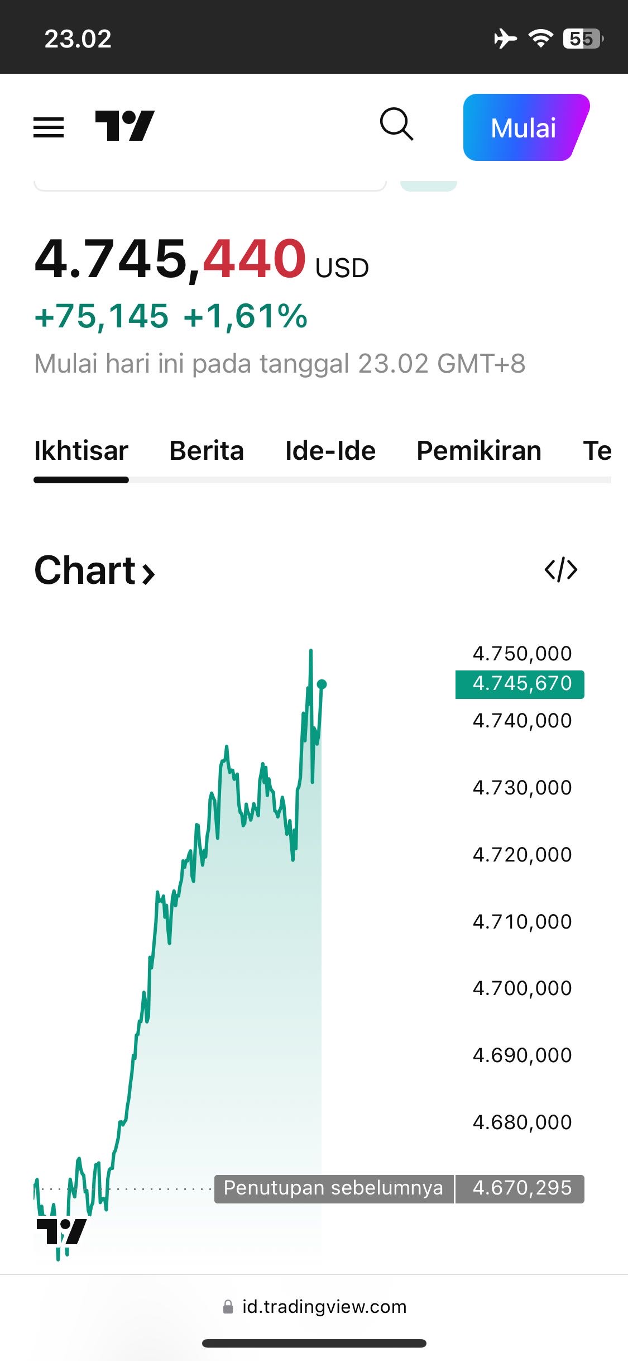
Task: Tap the current price label 4.745,670
Action: [x=520, y=684]
